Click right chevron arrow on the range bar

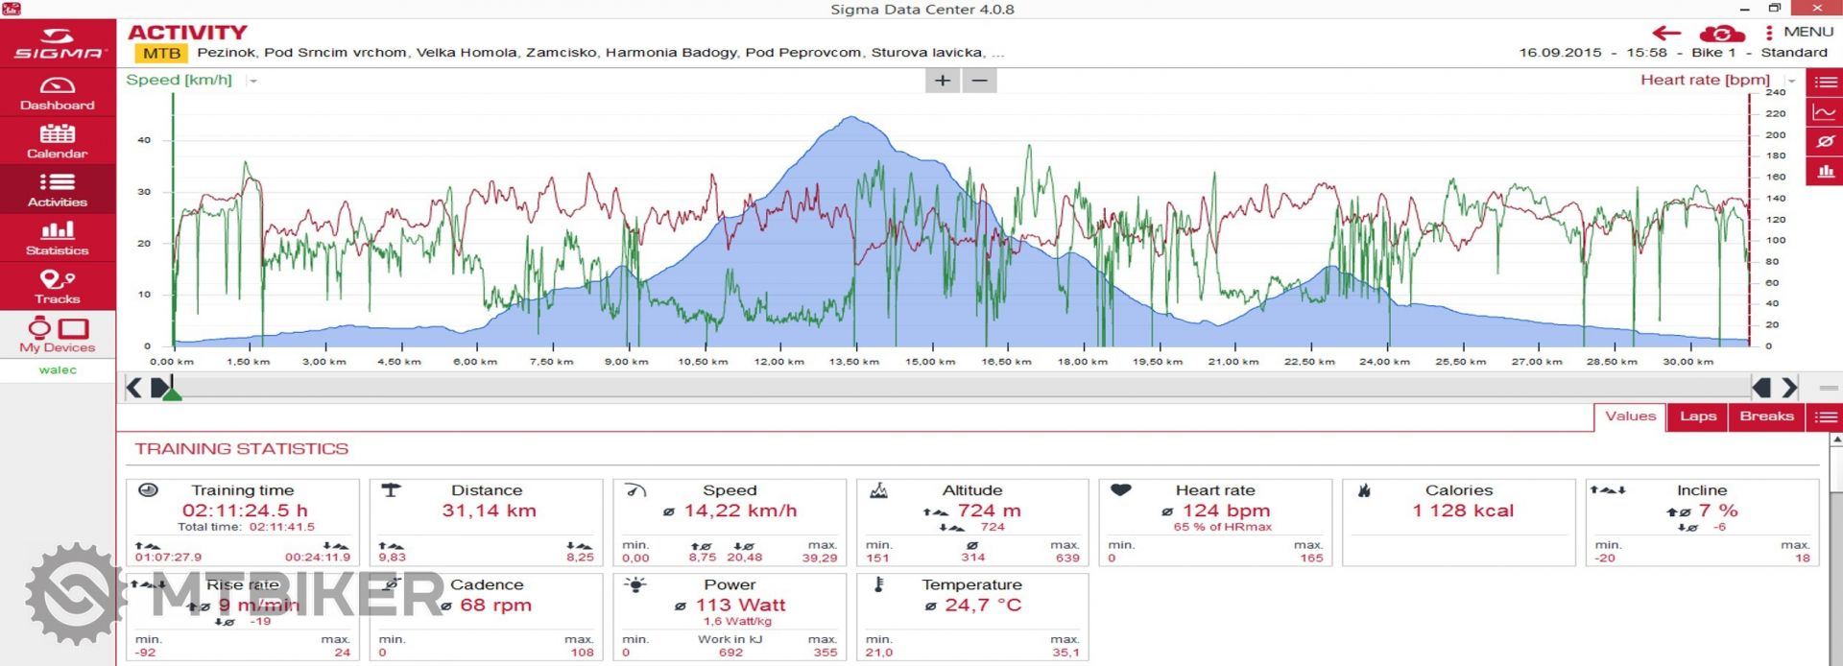1789,388
